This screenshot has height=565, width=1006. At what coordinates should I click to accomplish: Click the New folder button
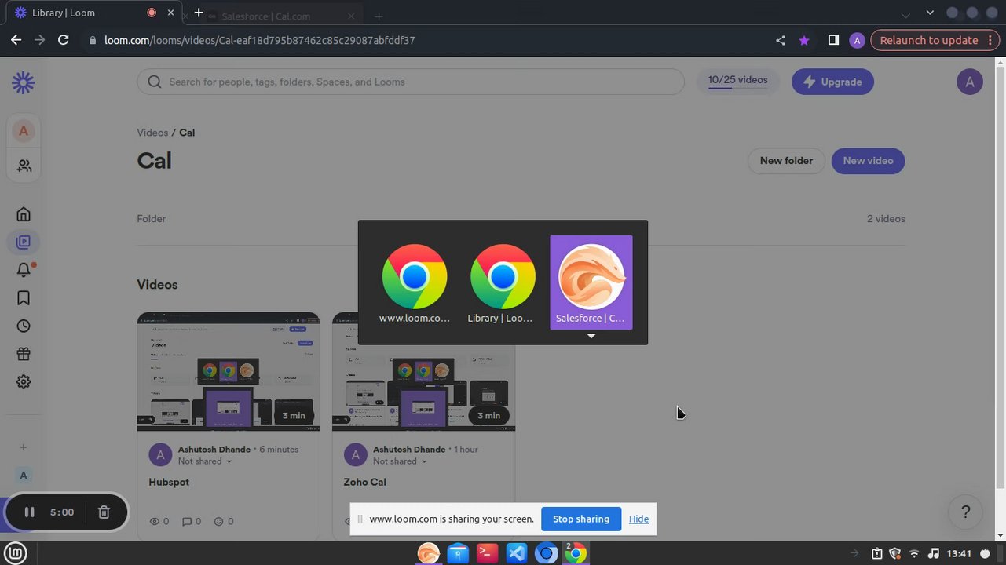[786, 161]
